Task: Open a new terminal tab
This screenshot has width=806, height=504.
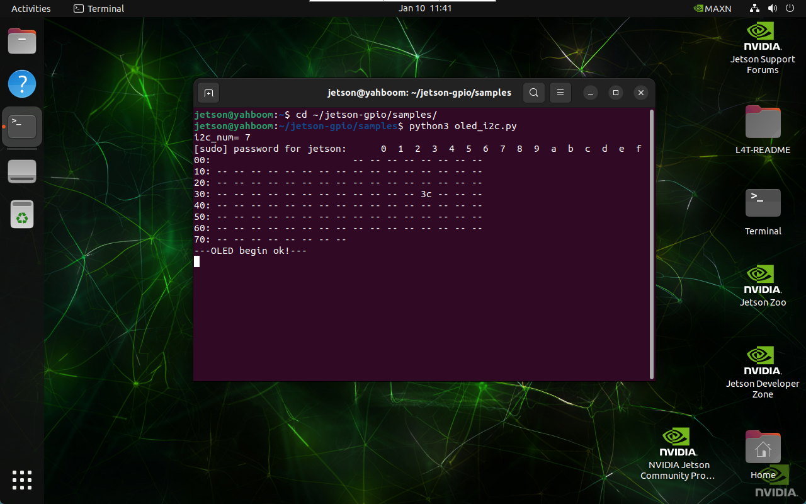Action: pyautogui.click(x=208, y=93)
